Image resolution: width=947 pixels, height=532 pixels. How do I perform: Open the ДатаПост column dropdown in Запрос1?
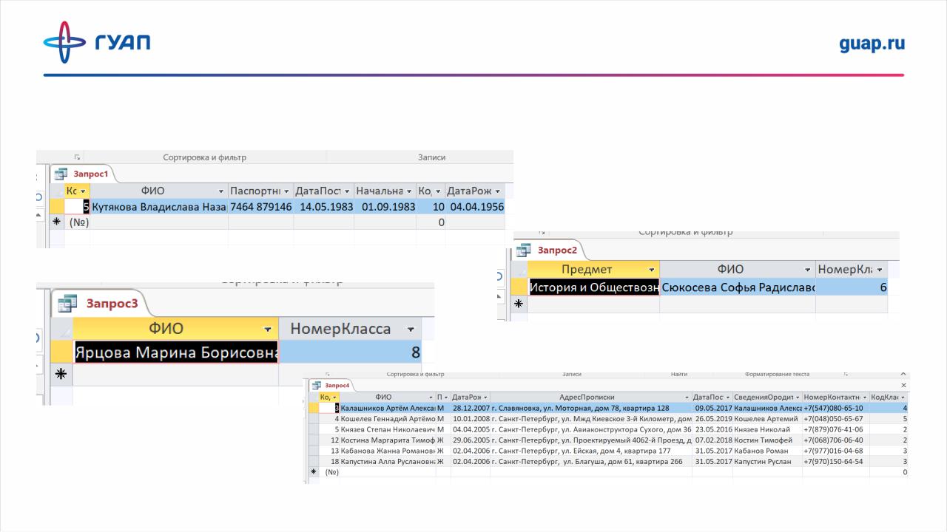(x=346, y=191)
